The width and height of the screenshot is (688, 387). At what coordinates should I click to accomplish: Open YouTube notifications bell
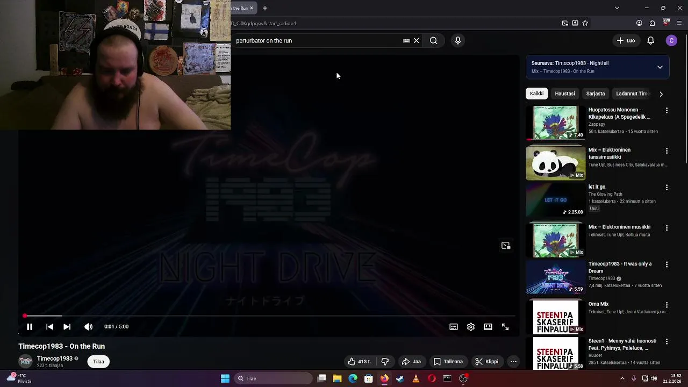651,40
